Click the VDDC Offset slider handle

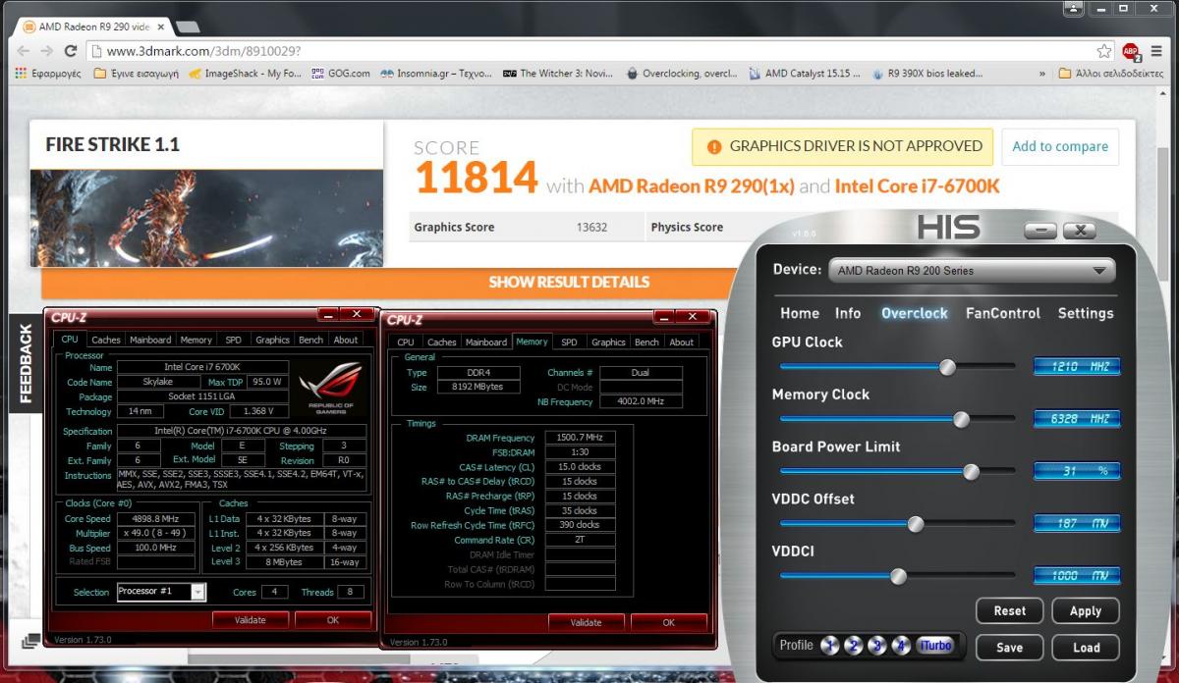[x=916, y=524]
